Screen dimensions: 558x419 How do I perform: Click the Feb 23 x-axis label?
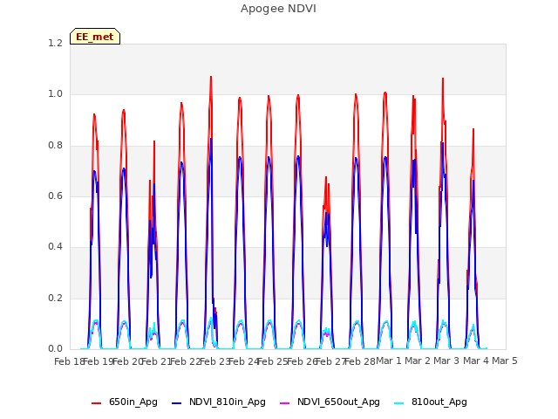pyautogui.click(x=214, y=361)
